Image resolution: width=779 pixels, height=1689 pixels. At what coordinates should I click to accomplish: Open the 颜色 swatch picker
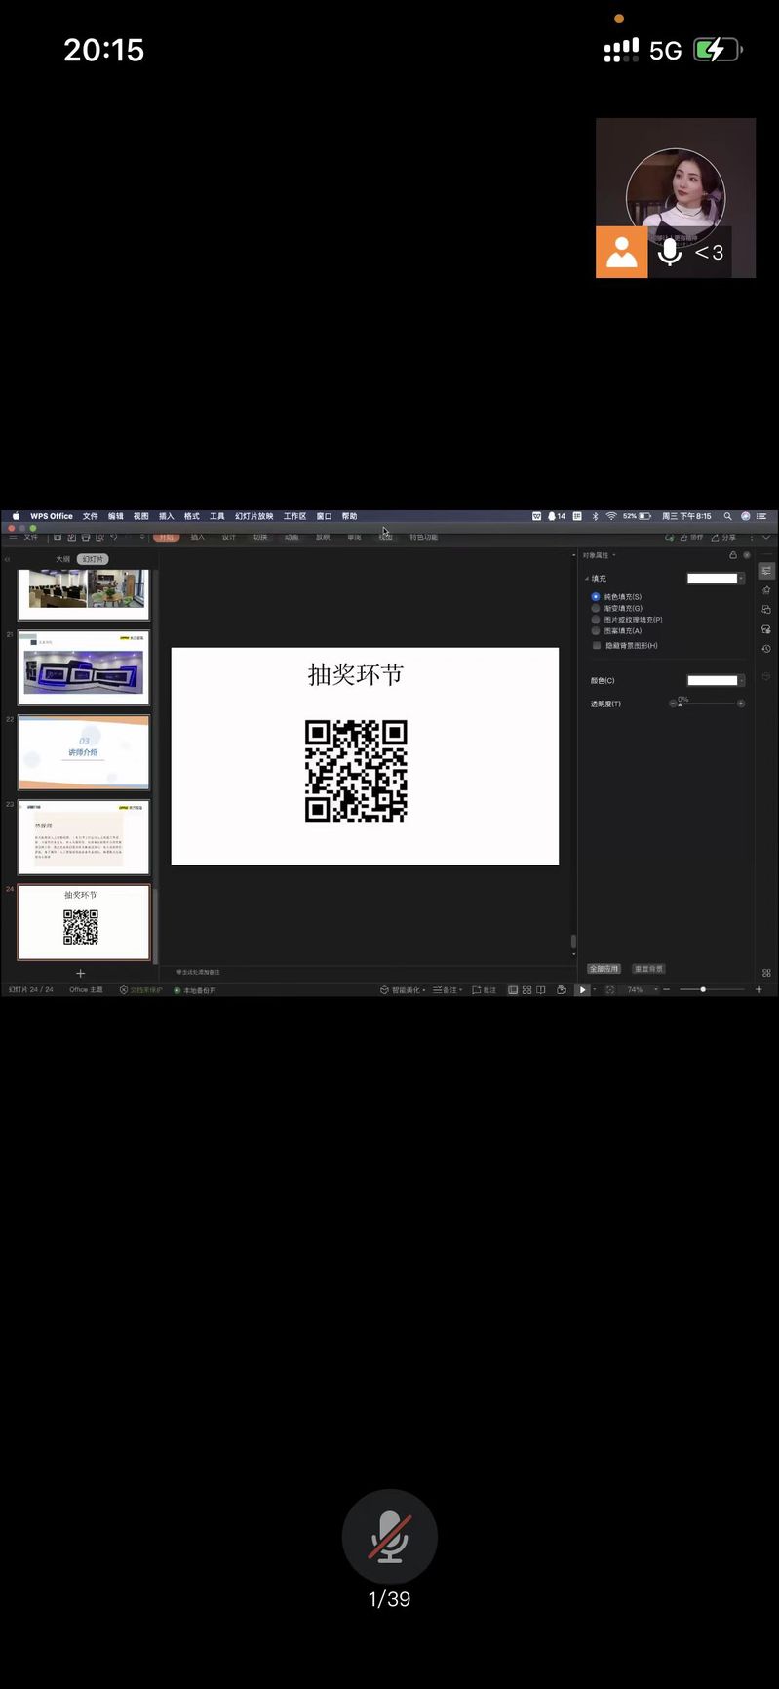[717, 680]
